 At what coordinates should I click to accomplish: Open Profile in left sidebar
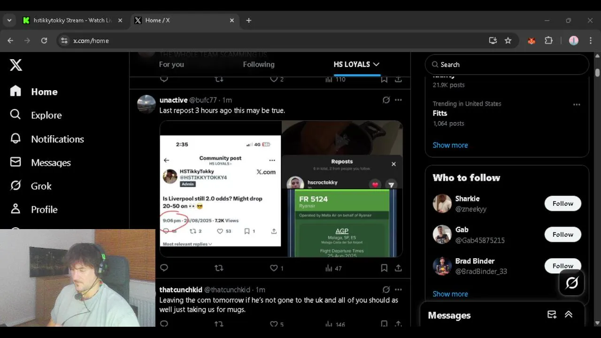pyautogui.click(x=34, y=209)
